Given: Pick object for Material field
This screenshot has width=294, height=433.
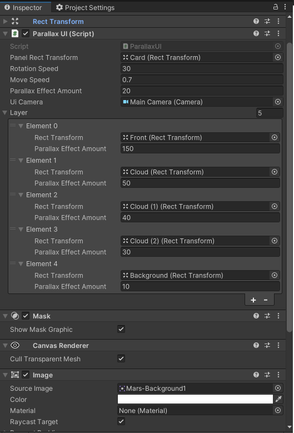Looking at the screenshot, I should tap(278, 411).
